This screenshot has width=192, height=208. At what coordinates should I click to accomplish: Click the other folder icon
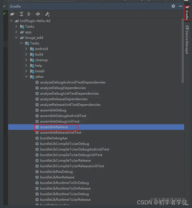[32, 77]
